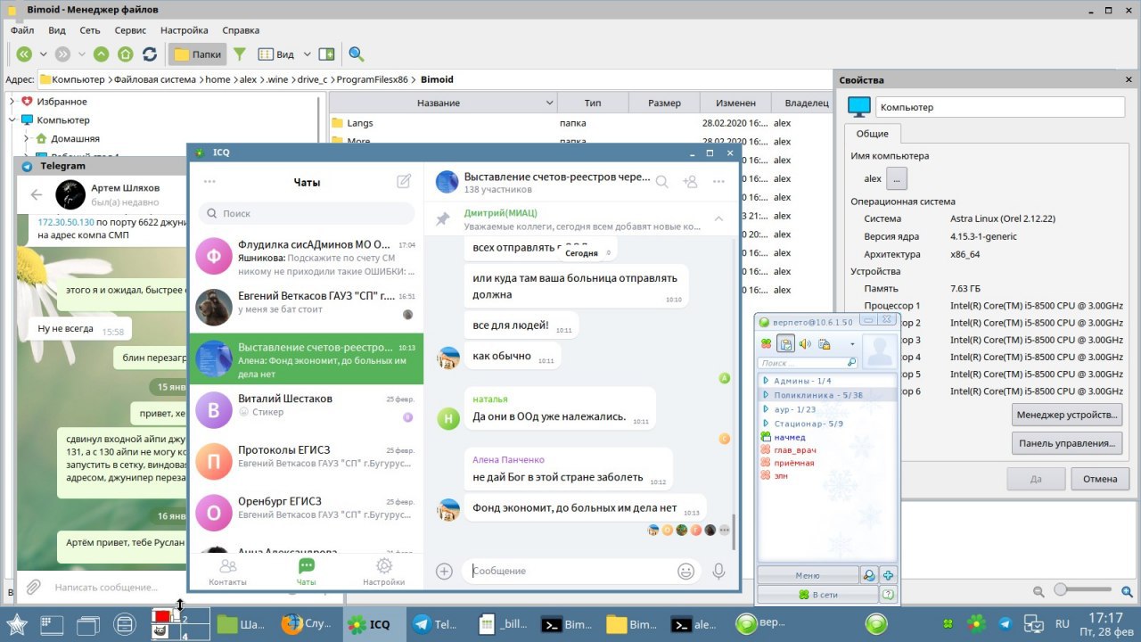This screenshot has height=642, width=1141.
Task: Click the Меню button in messenger
Action: 808,576
